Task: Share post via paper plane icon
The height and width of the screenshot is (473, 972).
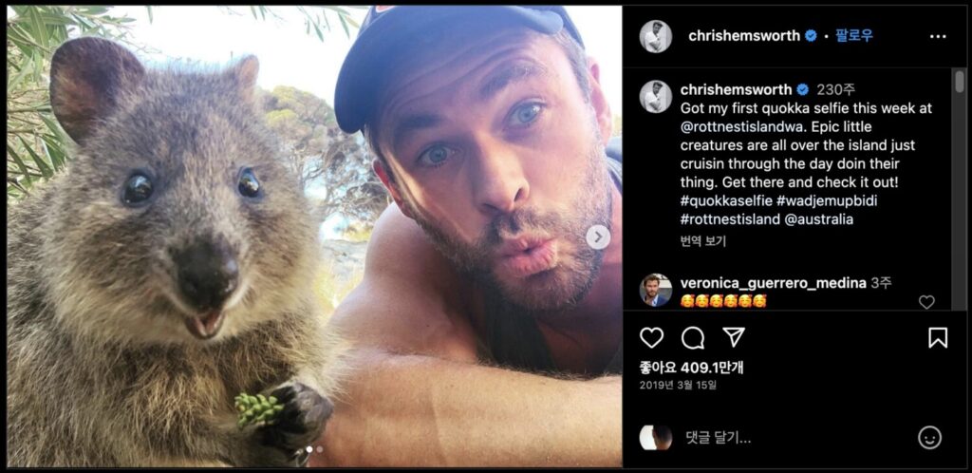Action: (x=734, y=337)
